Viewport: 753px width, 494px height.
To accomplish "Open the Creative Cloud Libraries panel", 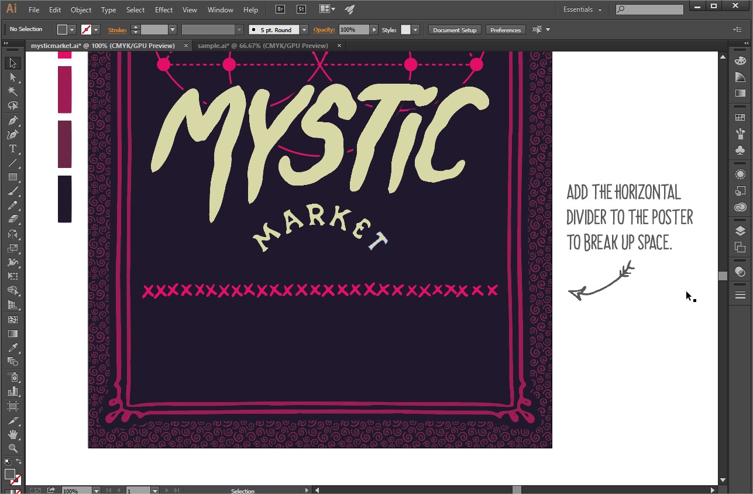I will (740, 207).
